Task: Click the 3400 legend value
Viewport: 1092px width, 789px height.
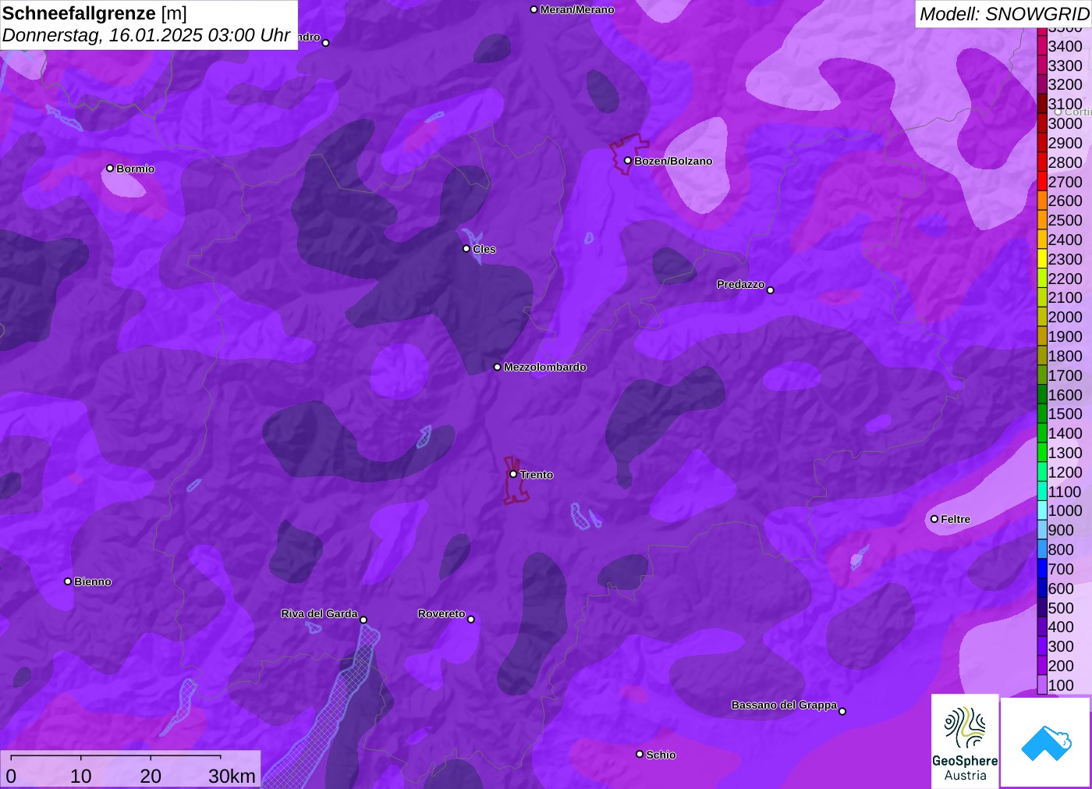Action: tap(1065, 46)
